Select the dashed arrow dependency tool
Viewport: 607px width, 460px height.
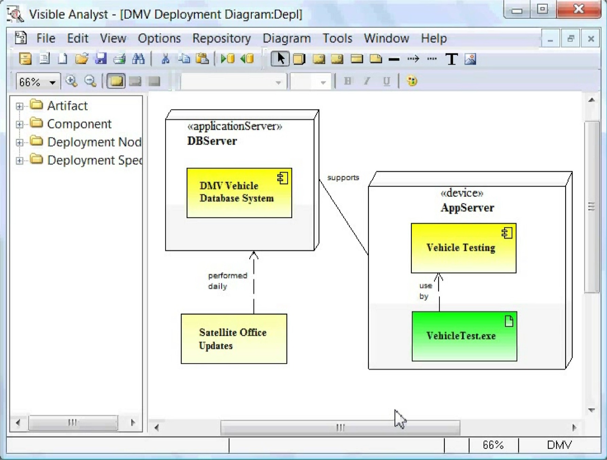tap(413, 59)
